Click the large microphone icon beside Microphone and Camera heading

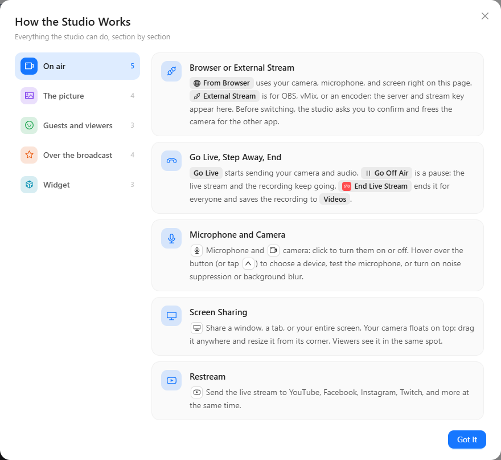[x=171, y=238]
